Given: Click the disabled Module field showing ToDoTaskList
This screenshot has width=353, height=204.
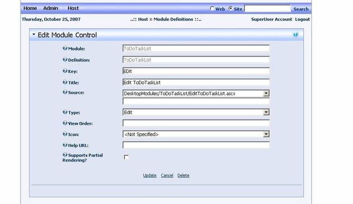Looking at the screenshot, I should pyautogui.click(x=196, y=49).
